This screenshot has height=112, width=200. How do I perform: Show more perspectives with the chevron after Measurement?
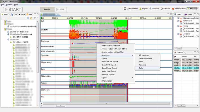(199, 8)
